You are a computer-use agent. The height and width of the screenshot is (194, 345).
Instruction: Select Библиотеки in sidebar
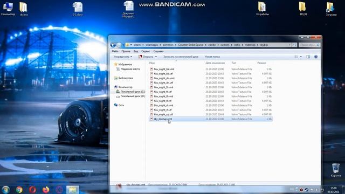tap(126, 78)
